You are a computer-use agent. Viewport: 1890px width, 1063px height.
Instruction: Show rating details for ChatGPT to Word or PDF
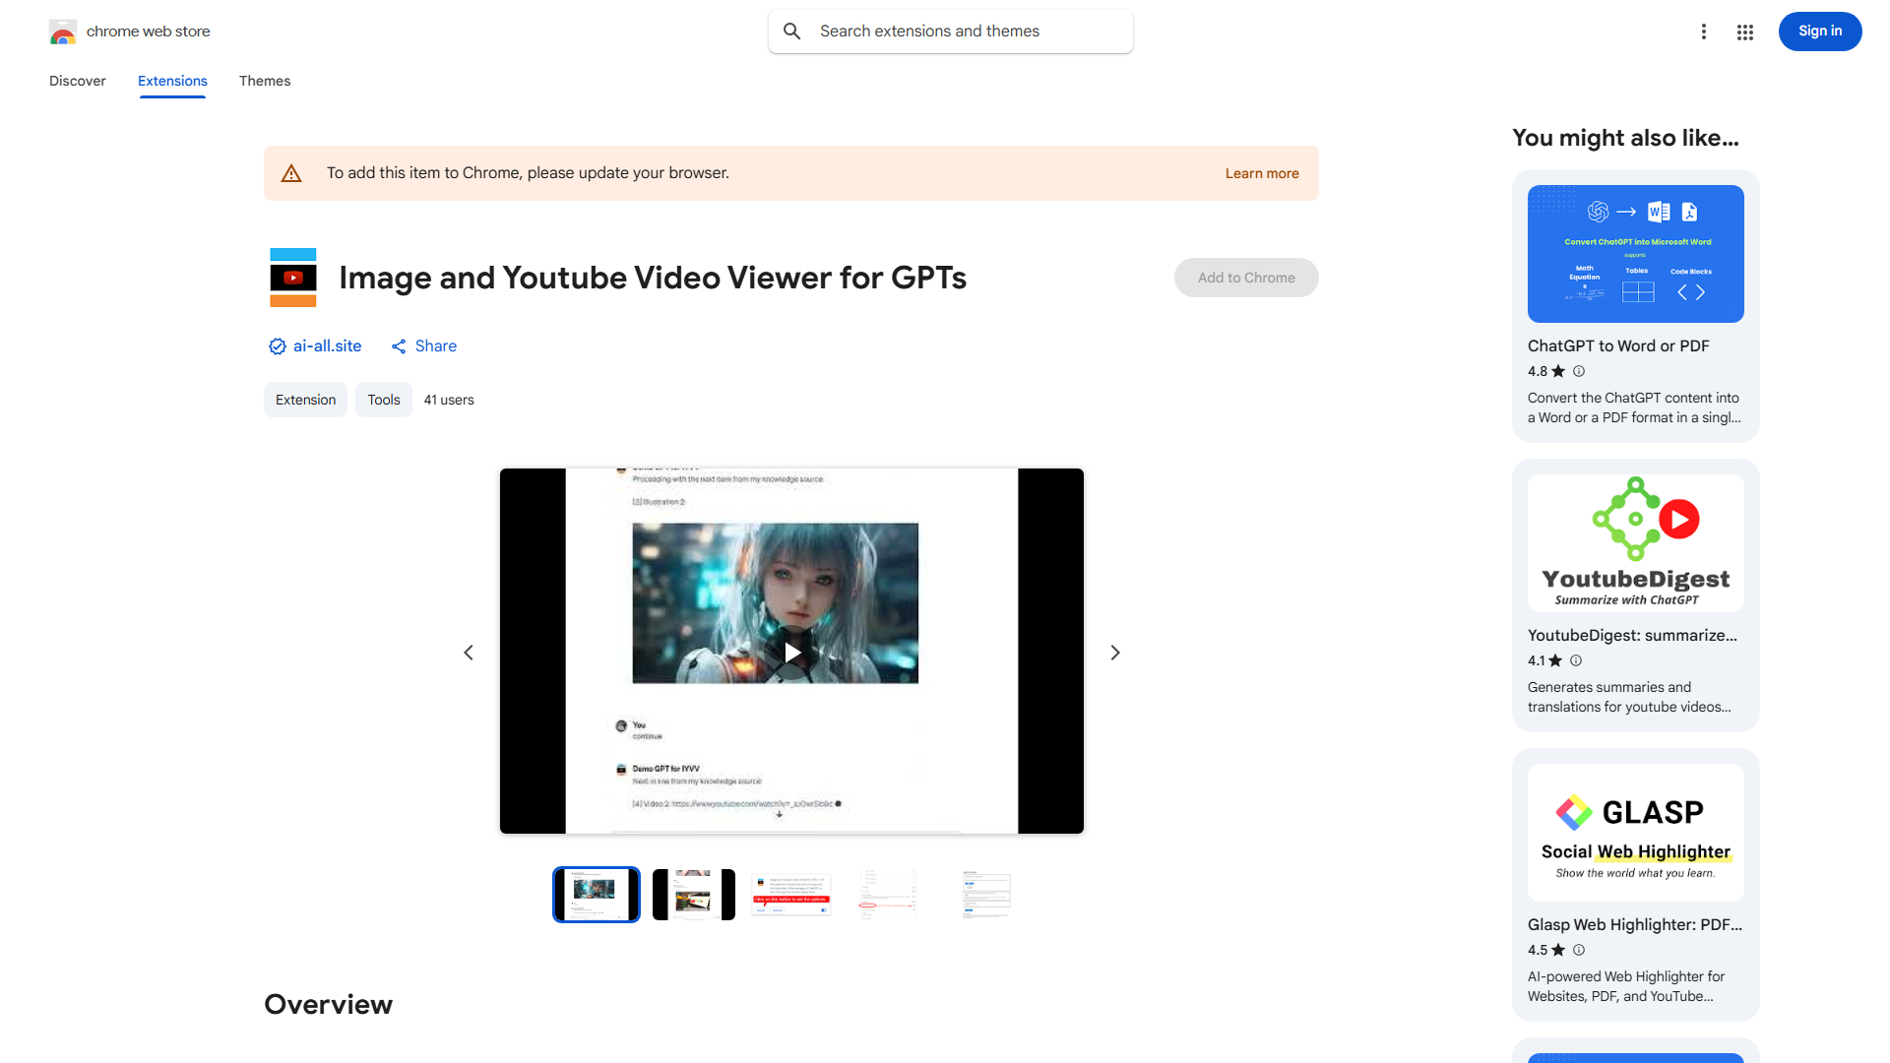pos(1578,371)
